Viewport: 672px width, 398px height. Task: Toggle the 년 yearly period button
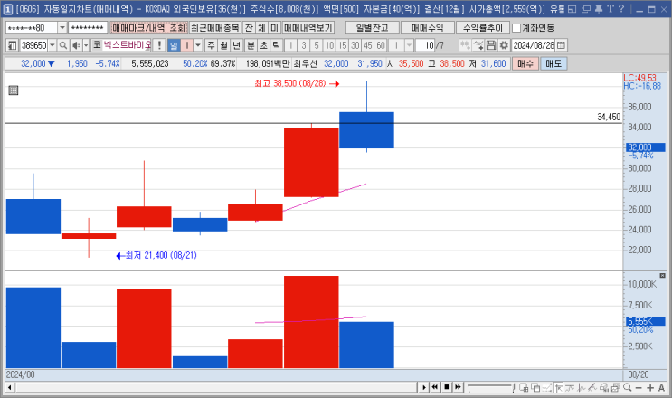pyautogui.click(x=237, y=45)
